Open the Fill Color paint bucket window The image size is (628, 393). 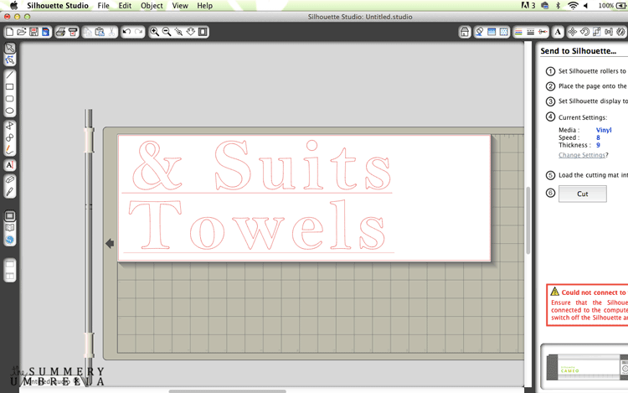[x=480, y=32]
